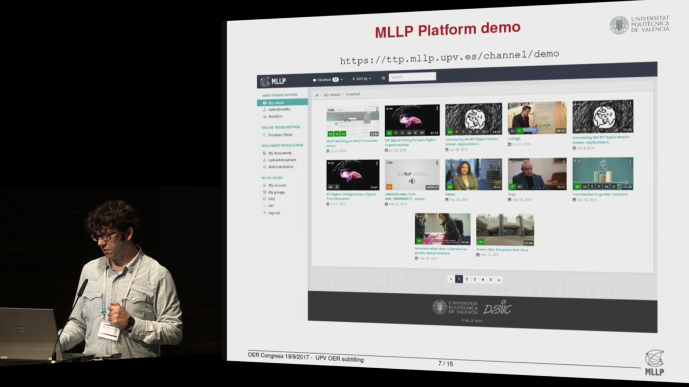Open Promo European Seat video thumbnail
This screenshot has height=387, width=689.
pyautogui.click(x=505, y=230)
